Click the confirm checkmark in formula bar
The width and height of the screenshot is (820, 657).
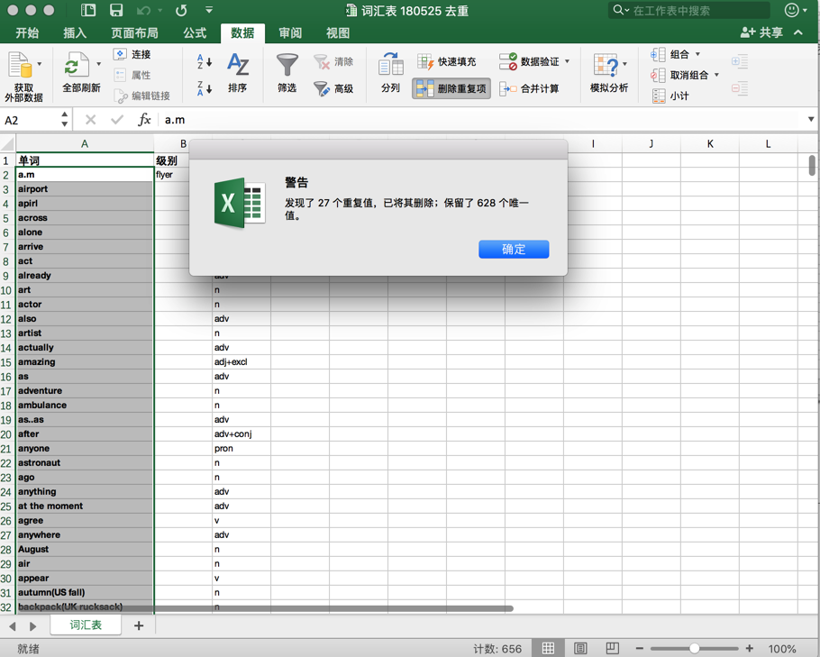tap(117, 120)
